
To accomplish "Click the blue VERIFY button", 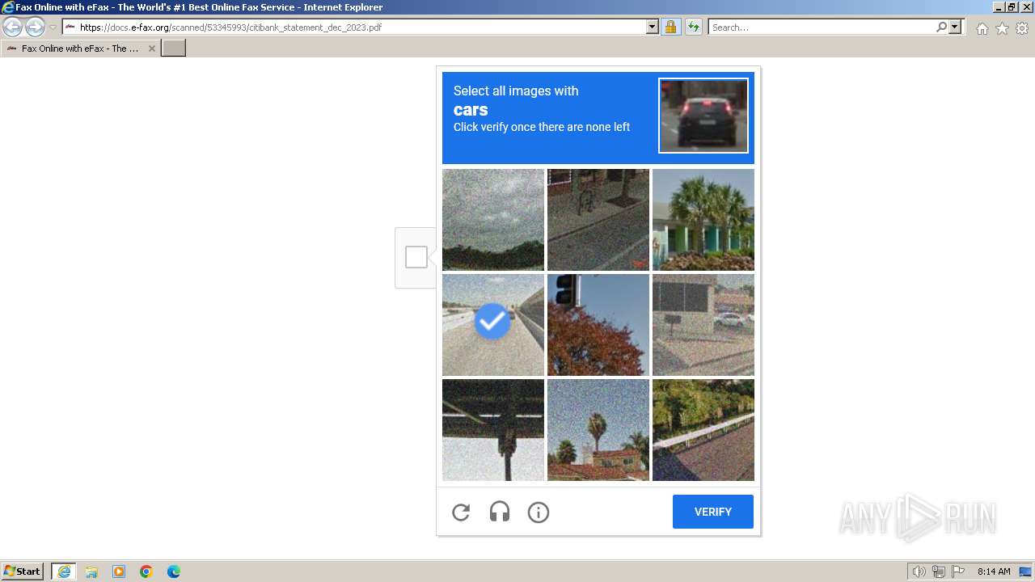I will click(x=713, y=512).
